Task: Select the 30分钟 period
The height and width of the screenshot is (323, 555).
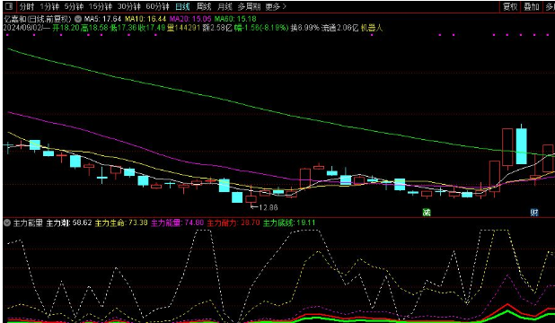Action: [x=129, y=6]
